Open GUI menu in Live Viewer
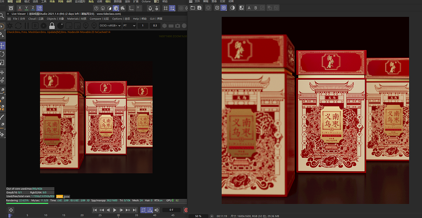This screenshot has width=422, height=218. [156, 19]
